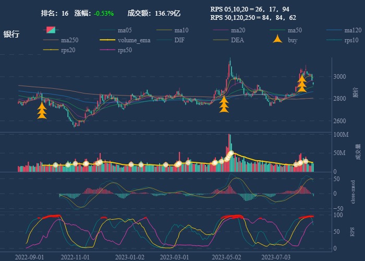Click the rightmost buy arrow marker near 3000
Screen dimensions: 365x261
coord(302,84)
